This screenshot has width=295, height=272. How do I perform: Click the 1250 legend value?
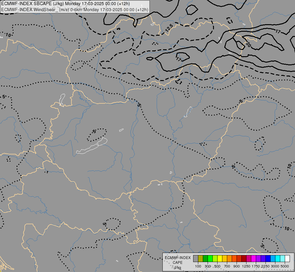(x=246, y=266)
